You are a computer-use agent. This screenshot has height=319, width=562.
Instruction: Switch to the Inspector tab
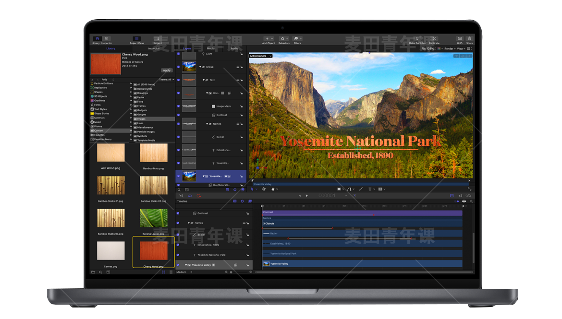pos(154,49)
